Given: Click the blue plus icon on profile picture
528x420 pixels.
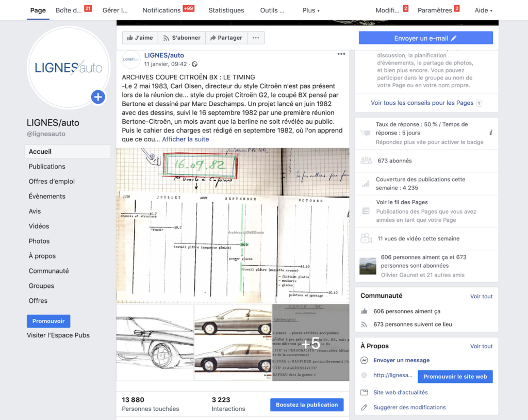Looking at the screenshot, I should [x=98, y=97].
